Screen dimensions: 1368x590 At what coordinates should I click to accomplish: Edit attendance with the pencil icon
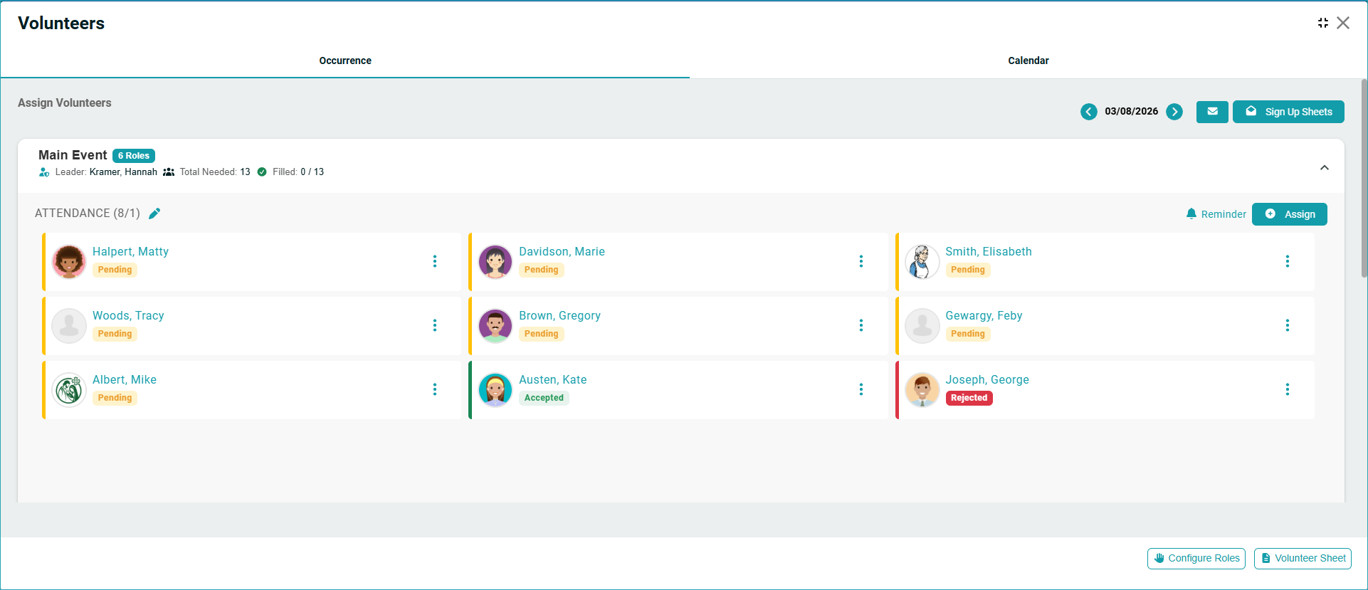coord(154,214)
